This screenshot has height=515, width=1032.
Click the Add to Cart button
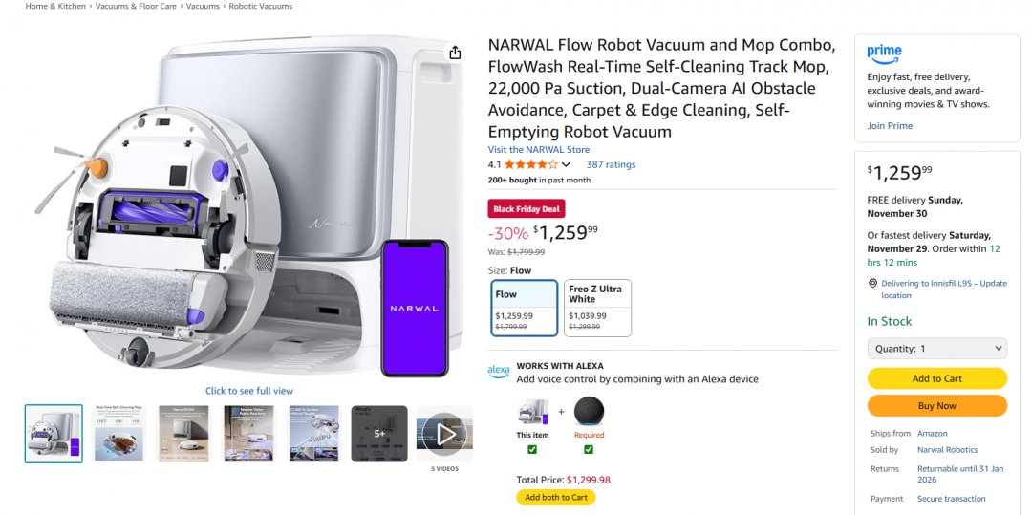pyautogui.click(x=936, y=378)
